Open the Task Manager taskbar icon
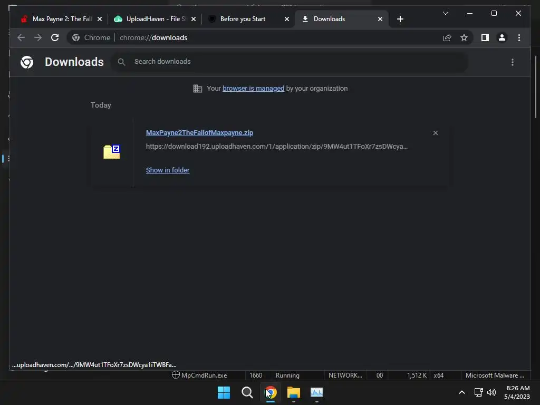The height and width of the screenshot is (405, 540). [317, 392]
